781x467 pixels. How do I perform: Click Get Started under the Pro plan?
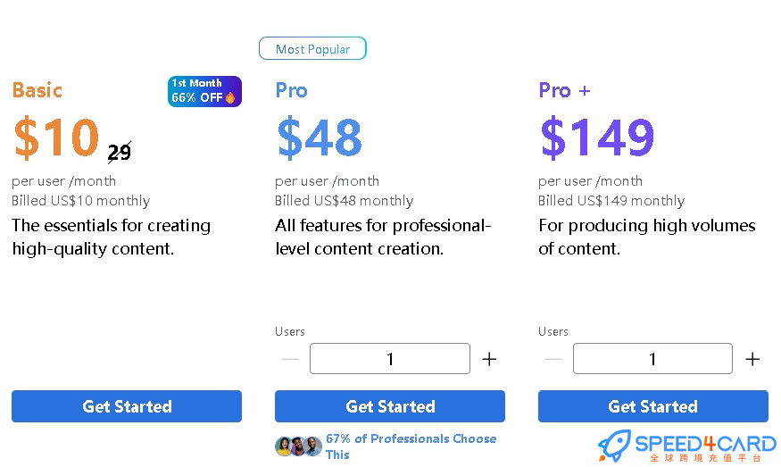(389, 406)
